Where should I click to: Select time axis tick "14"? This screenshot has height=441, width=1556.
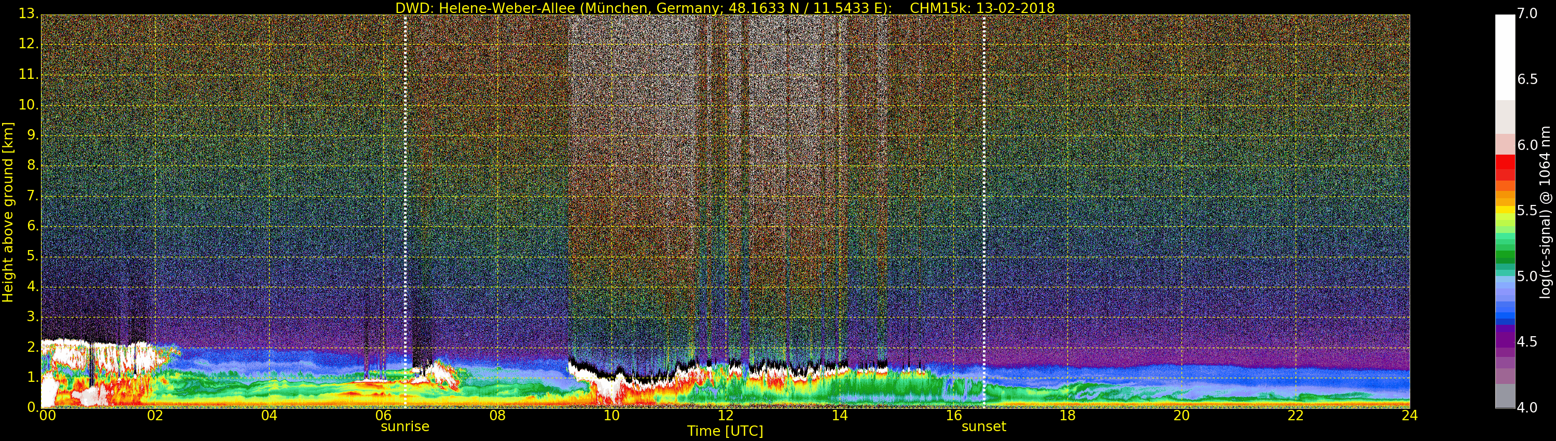pos(840,416)
